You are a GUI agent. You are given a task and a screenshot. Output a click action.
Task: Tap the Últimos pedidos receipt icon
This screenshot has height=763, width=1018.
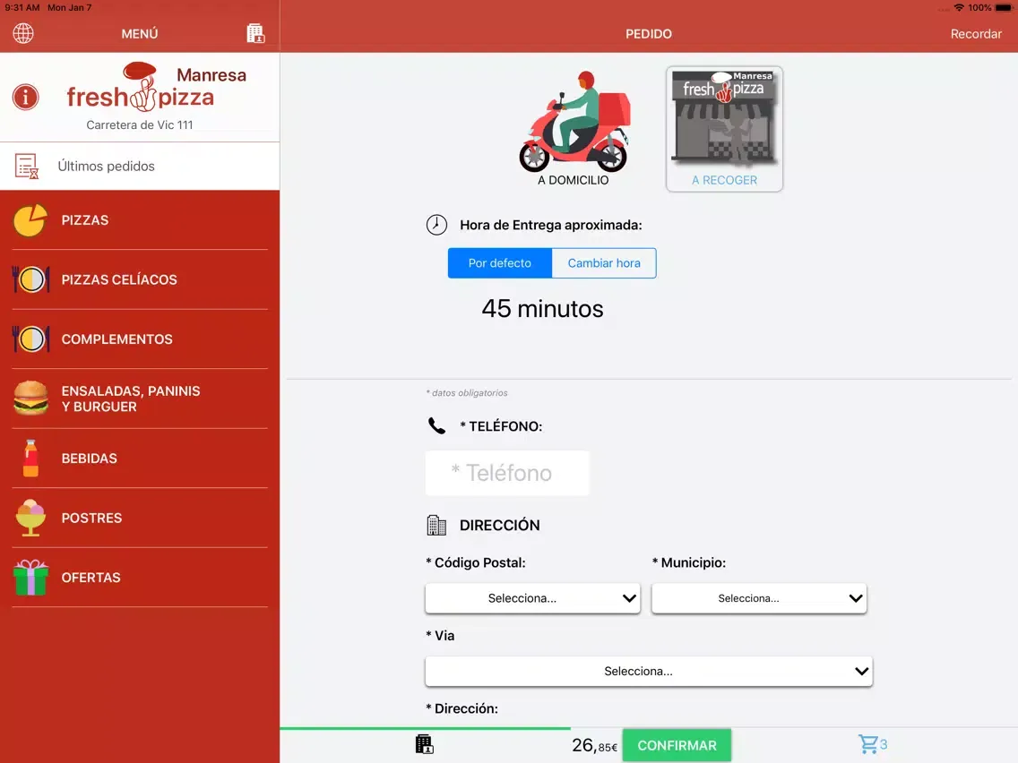tap(27, 166)
